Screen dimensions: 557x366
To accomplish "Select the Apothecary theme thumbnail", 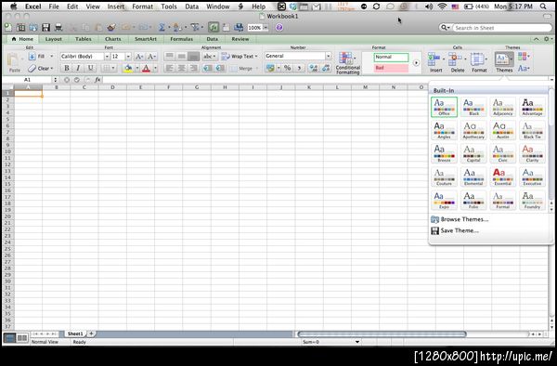I will coord(473,130).
